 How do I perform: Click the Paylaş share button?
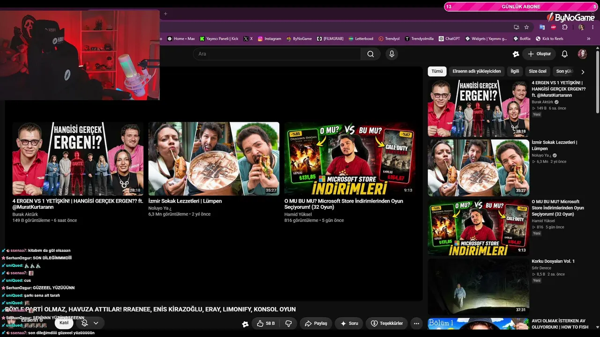(x=316, y=323)
